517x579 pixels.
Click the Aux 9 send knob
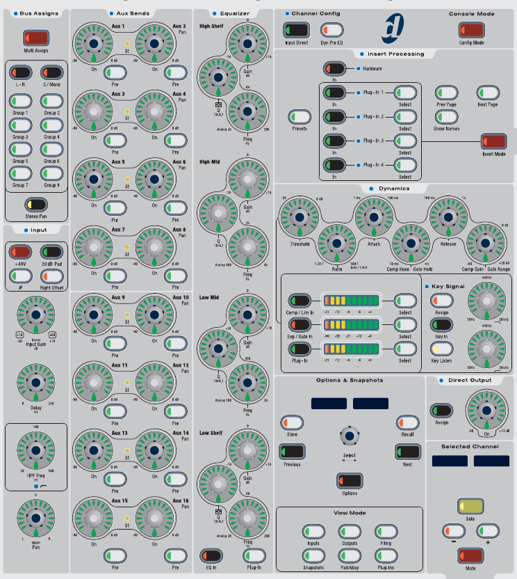[94, 315]
